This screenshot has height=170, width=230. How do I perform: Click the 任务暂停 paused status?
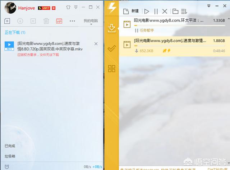tap(144, 30)
